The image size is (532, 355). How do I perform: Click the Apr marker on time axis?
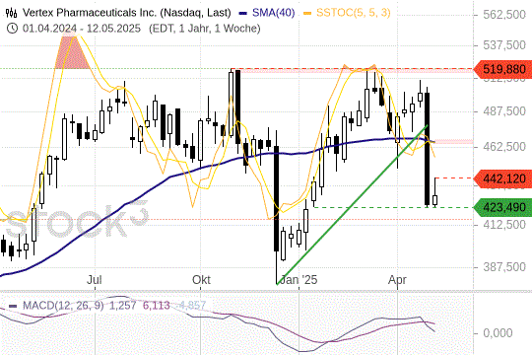(x=397, y=280)
